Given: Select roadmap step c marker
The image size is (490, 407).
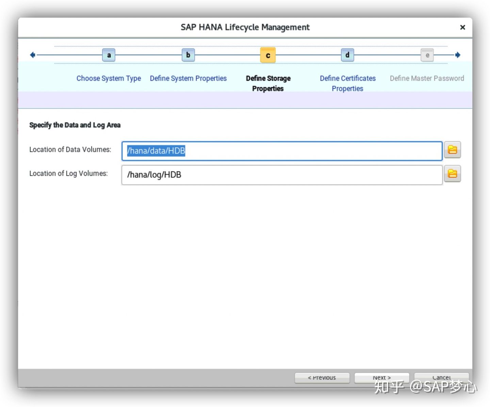Looking at the screenshot, I should click(268, 55).
